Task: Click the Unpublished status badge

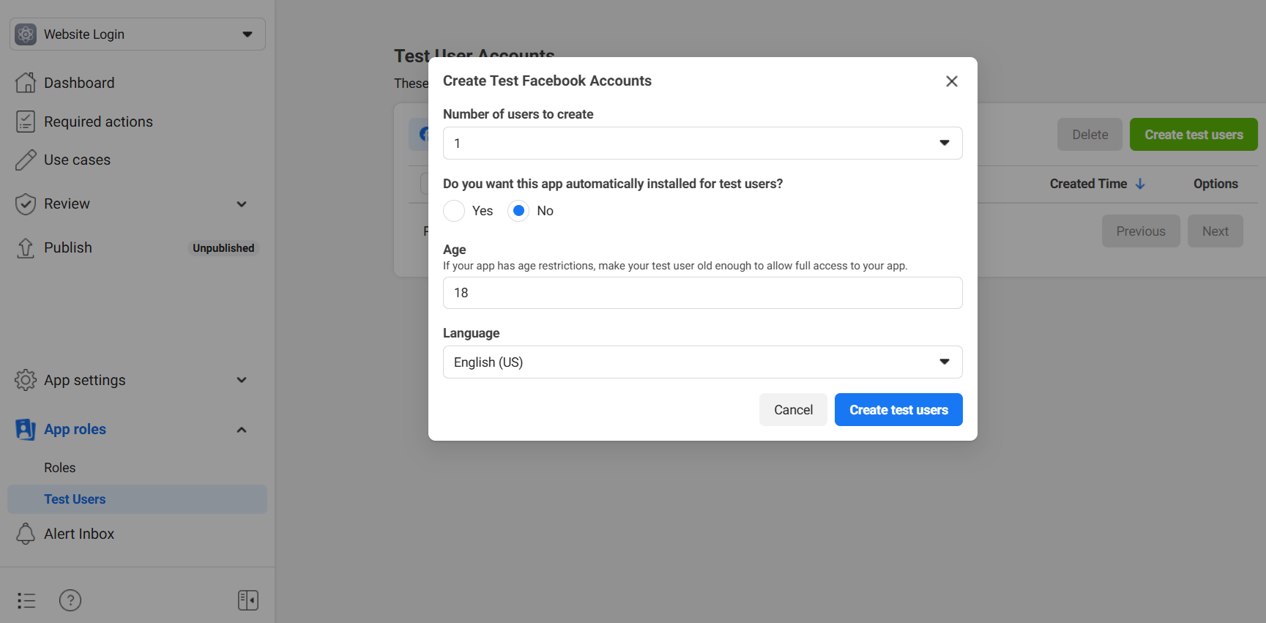Action: pos(223,248)
